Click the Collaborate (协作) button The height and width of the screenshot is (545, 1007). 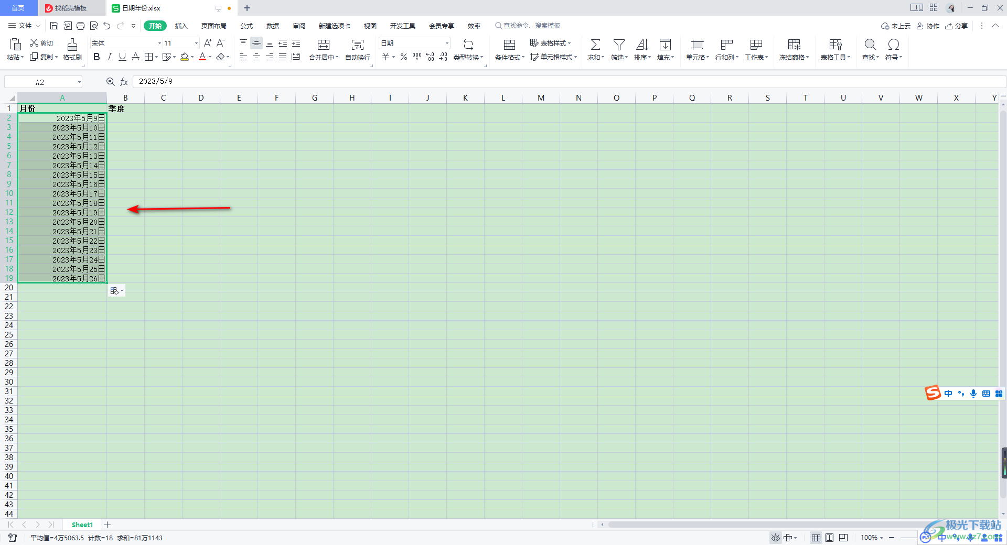coord(928,26)
